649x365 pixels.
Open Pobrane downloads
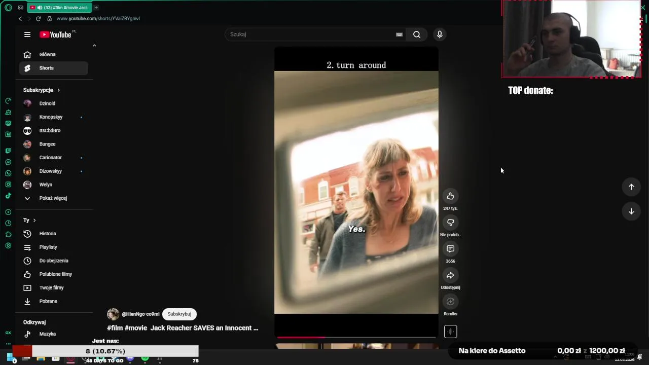coord(54,301)
